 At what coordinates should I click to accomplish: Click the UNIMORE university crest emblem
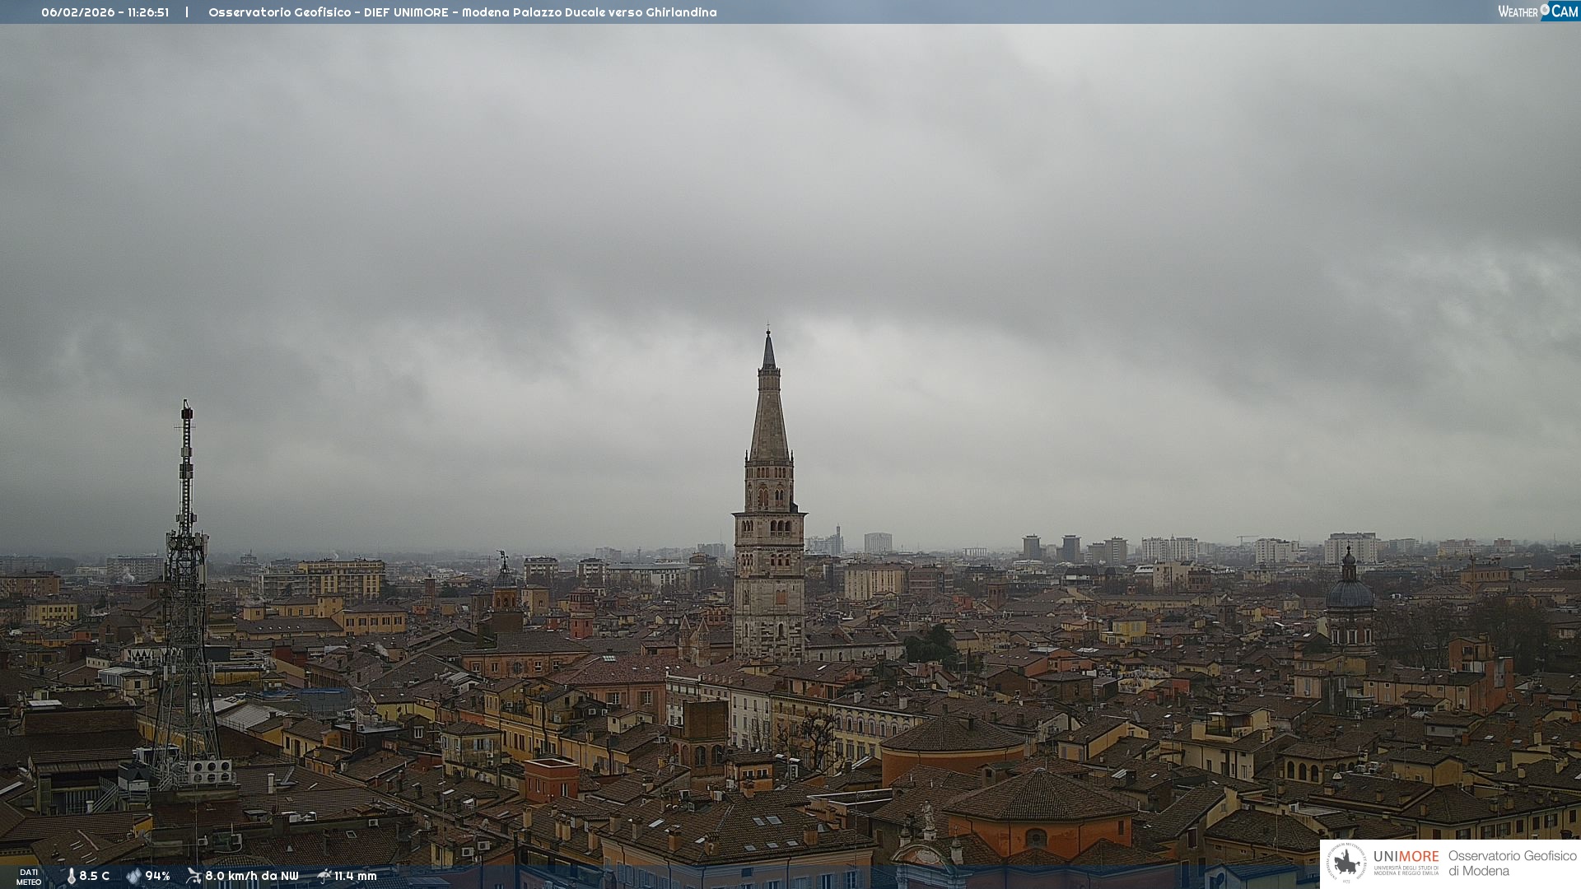point(1346,863)
